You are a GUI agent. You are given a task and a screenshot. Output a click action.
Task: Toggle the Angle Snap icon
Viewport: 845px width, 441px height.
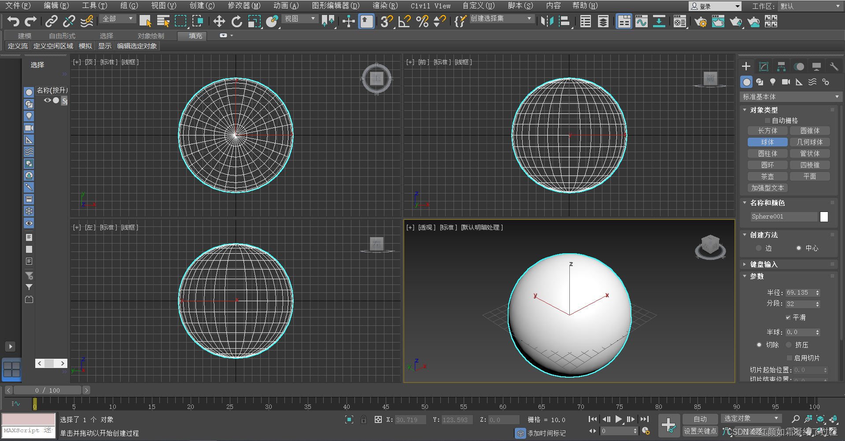(404, 21)
